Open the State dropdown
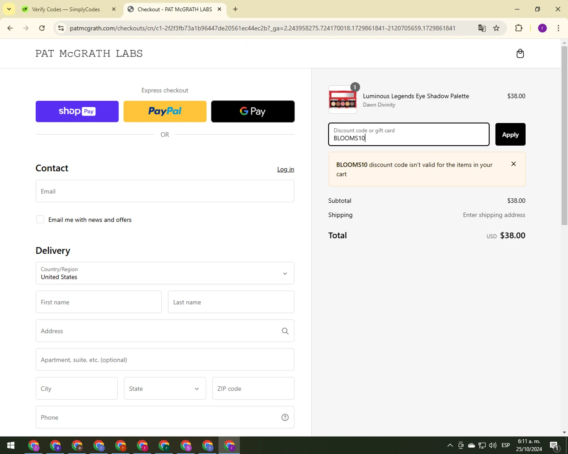This screenshot has width=568, height=454. [165, 389]
